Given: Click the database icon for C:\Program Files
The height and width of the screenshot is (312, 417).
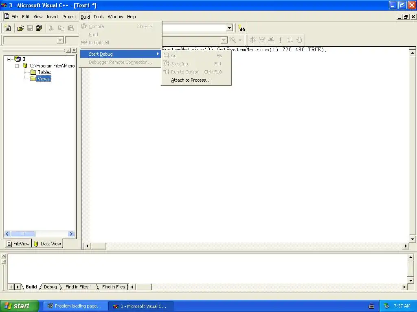Looking at the screenshot, I should pos(25,65).
